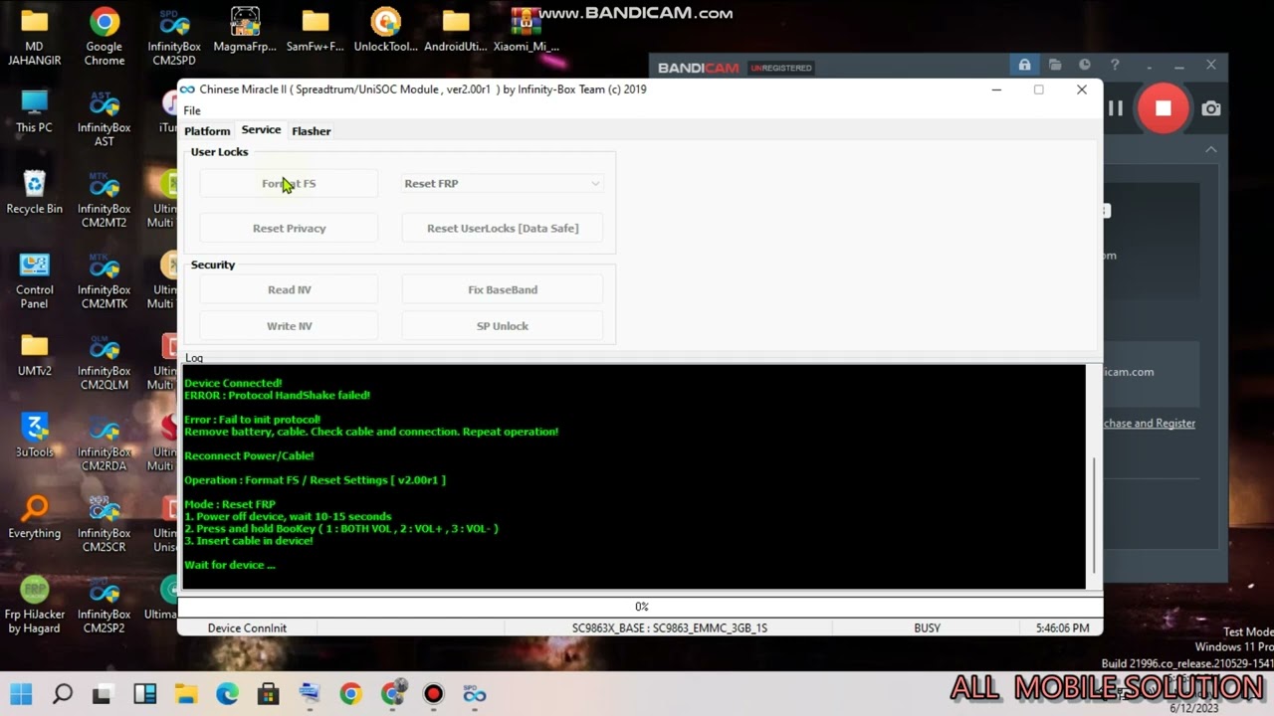This screenshot has width=1274, height=716.
Task: Open Frp HiJacker by Hagard
Action: [x=34, y=605]
